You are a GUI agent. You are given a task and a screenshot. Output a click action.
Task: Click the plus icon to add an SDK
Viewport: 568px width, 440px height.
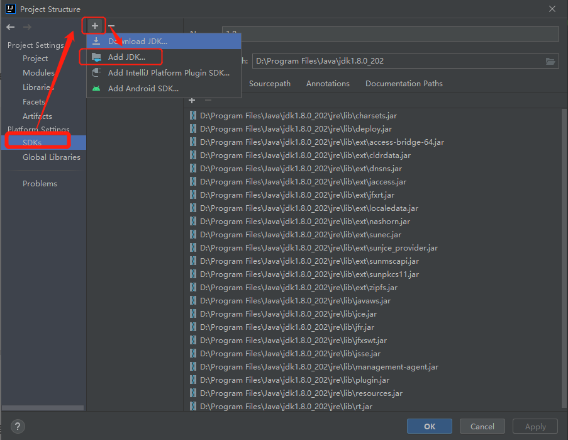pos(94,26)
